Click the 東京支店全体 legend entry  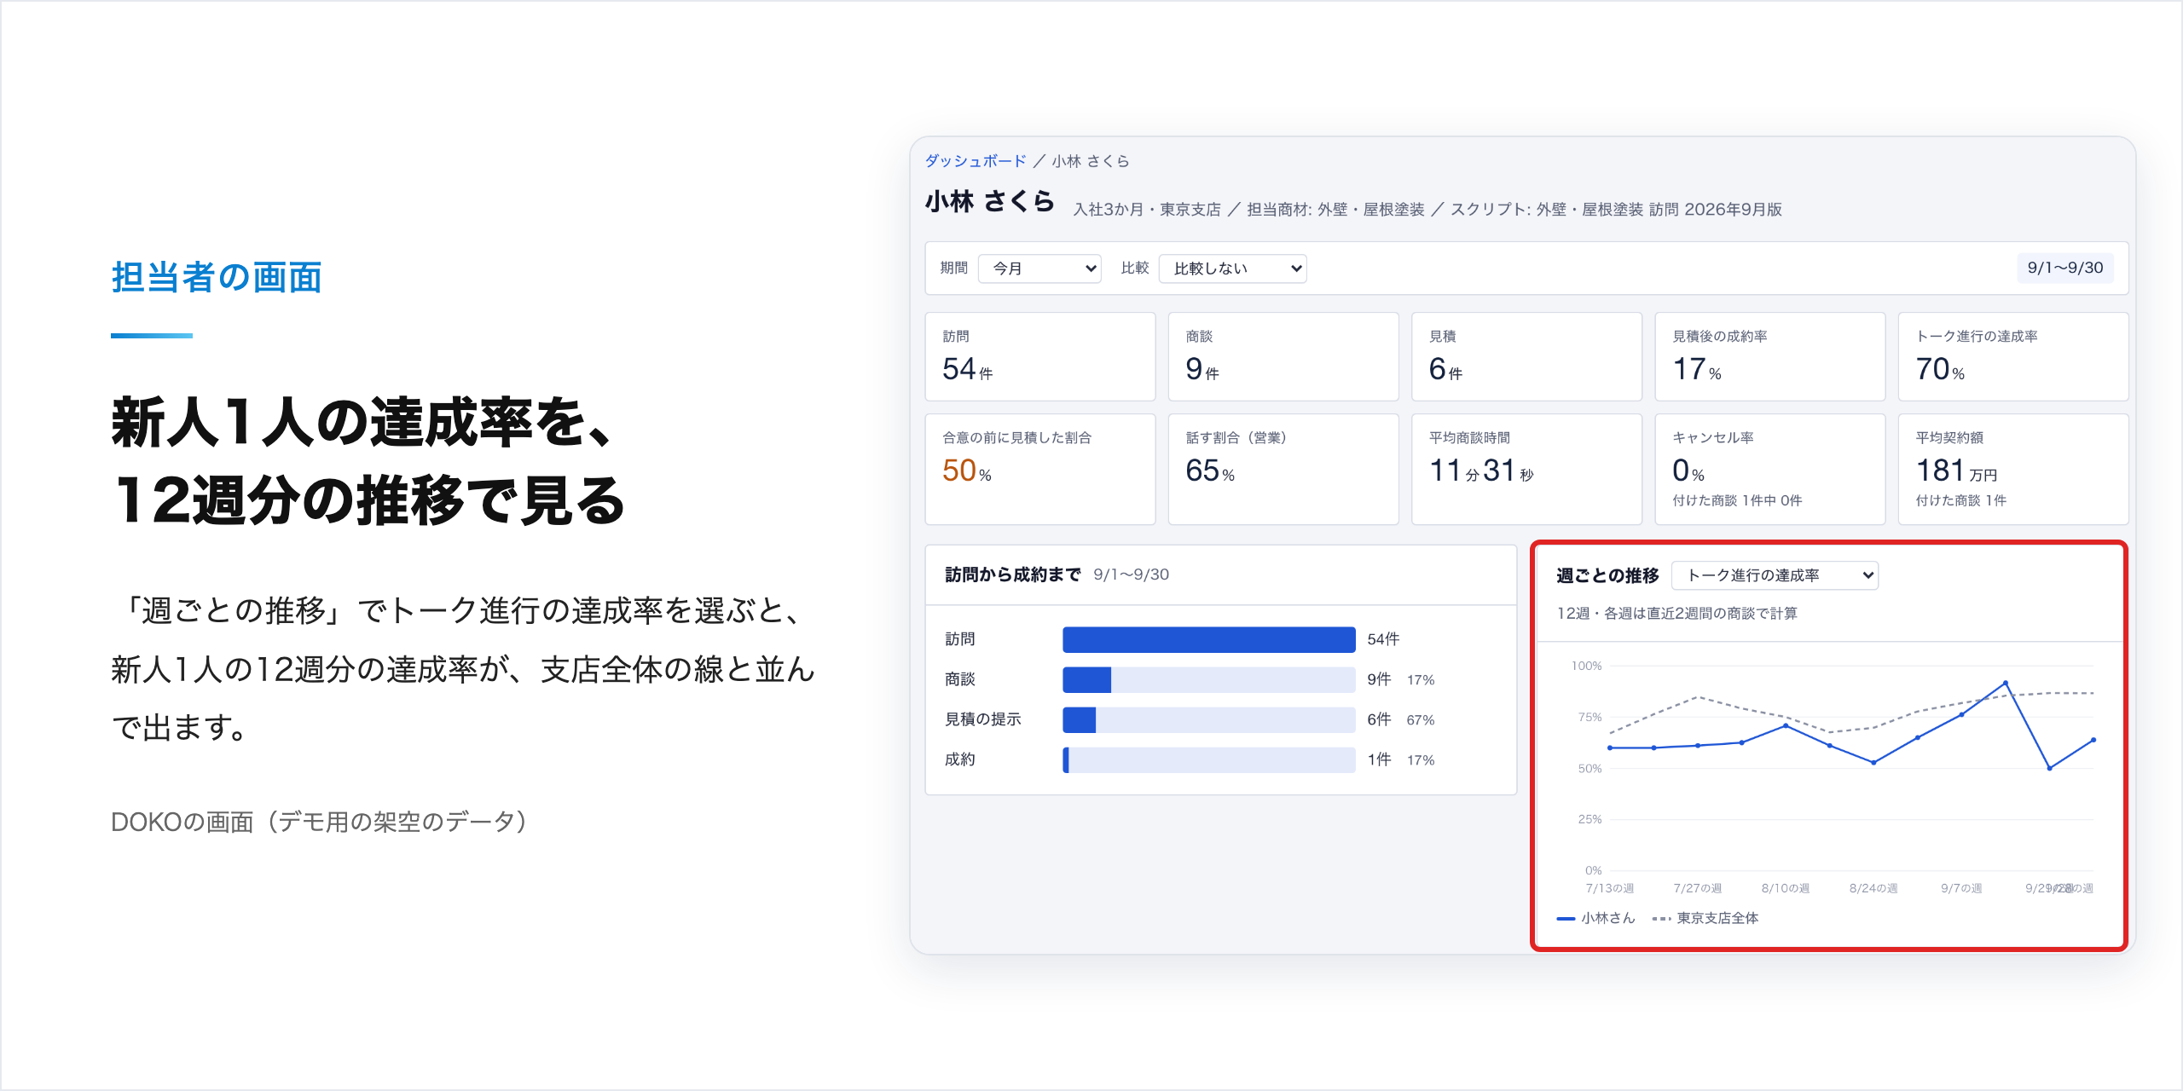pyautogui.click(x=1705, y=918)
